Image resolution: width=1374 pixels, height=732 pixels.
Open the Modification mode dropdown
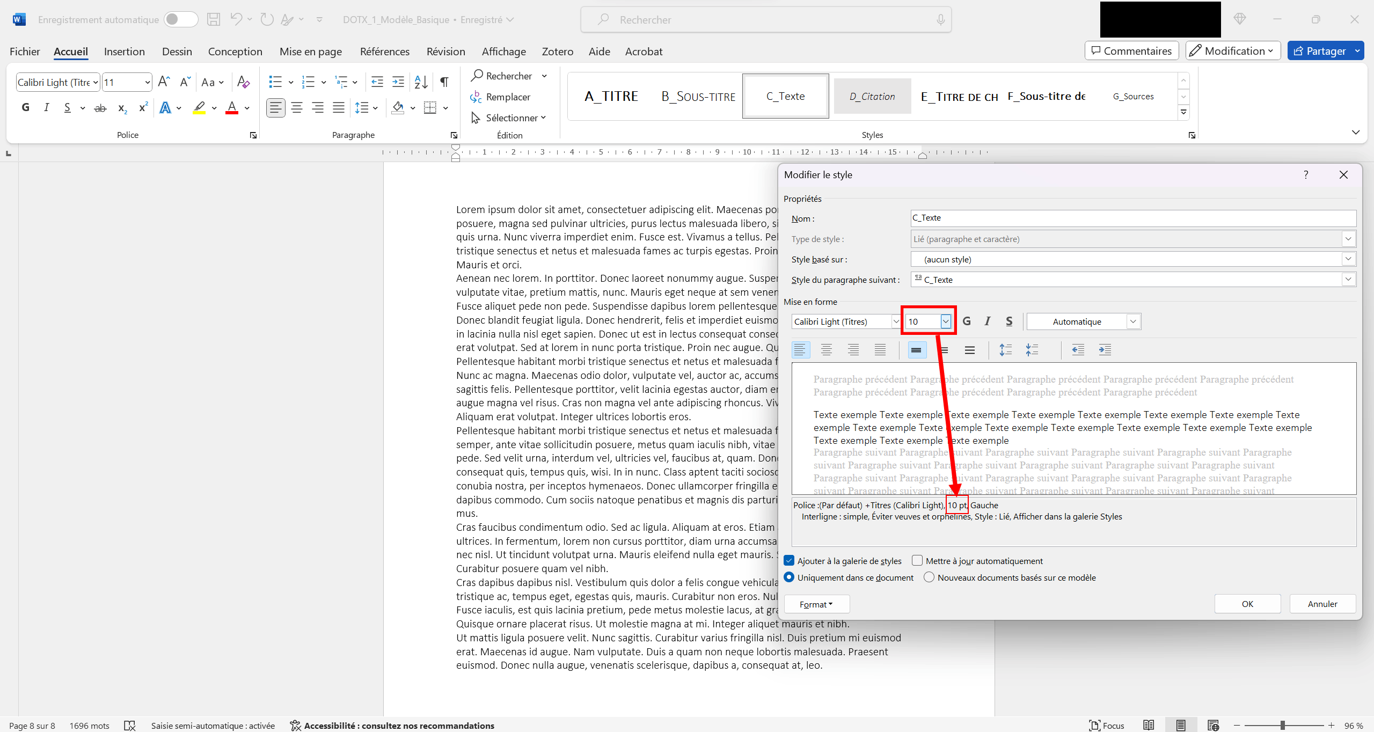tap(1233, 51)
